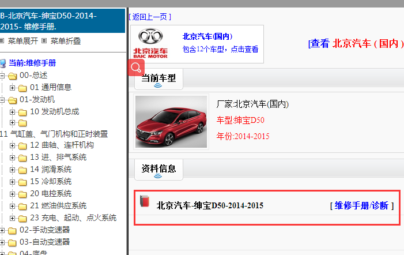The width and height of the screenshot is (404, 255).
Task: Click folder icon of 00-总述
Action: click(x=12, y=76)
